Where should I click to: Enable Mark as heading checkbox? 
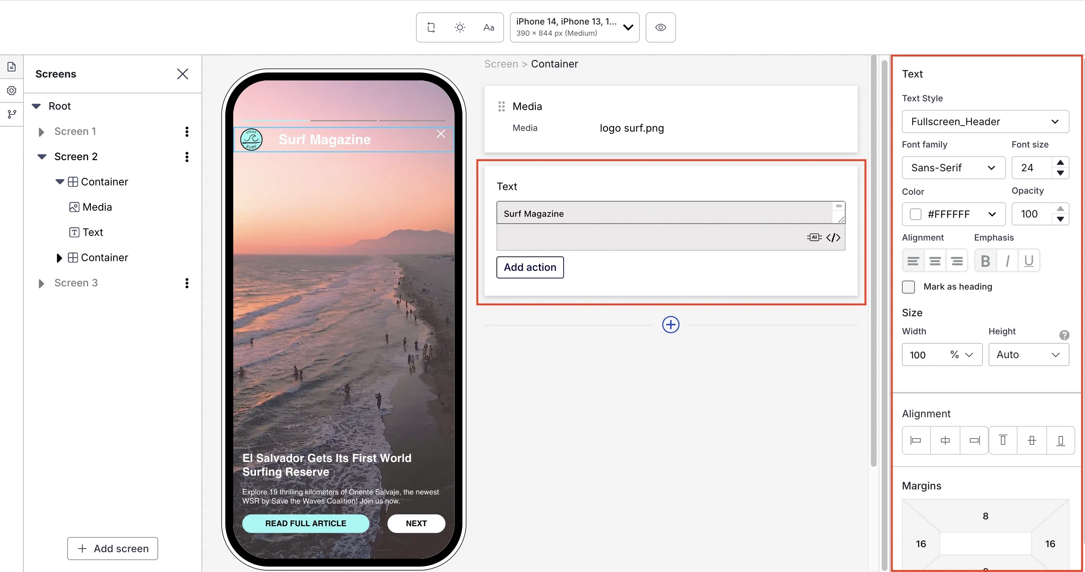pos(908,287)
